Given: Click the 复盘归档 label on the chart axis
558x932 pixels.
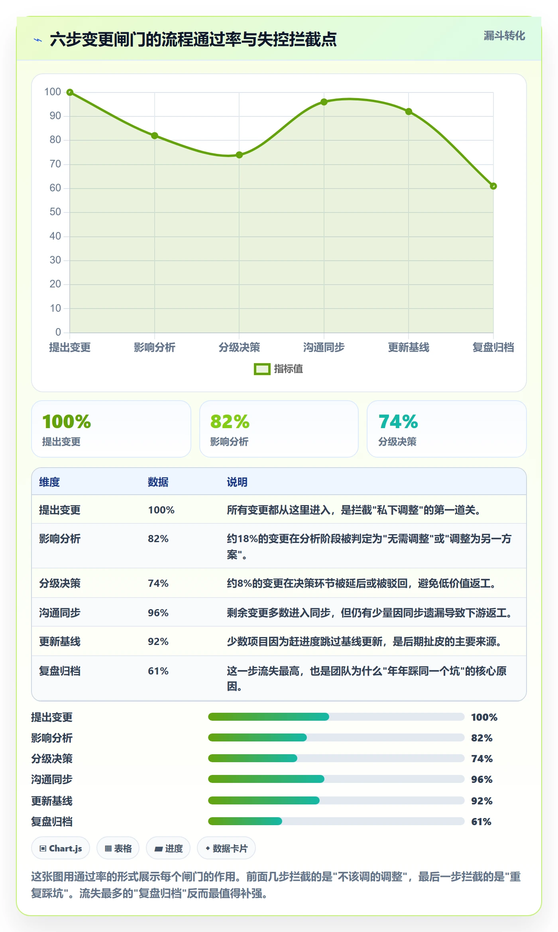Looking at the screenshot, I should (493, 348).
